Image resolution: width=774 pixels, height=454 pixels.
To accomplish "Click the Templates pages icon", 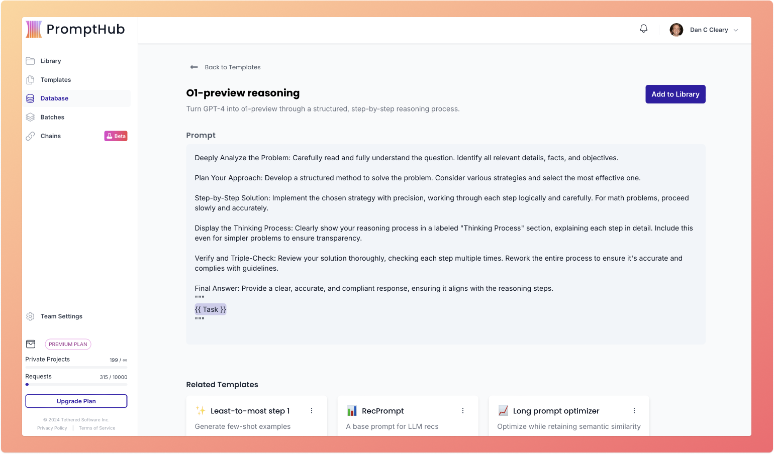I will [30, 80].
